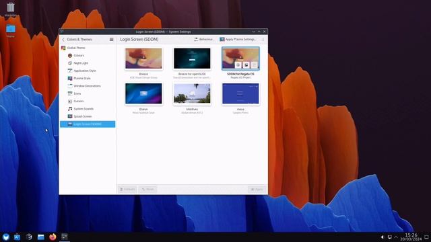Open Night Light settings
Image resolution: width=431 pixels, height=242 pixels.
pos(88,63)
